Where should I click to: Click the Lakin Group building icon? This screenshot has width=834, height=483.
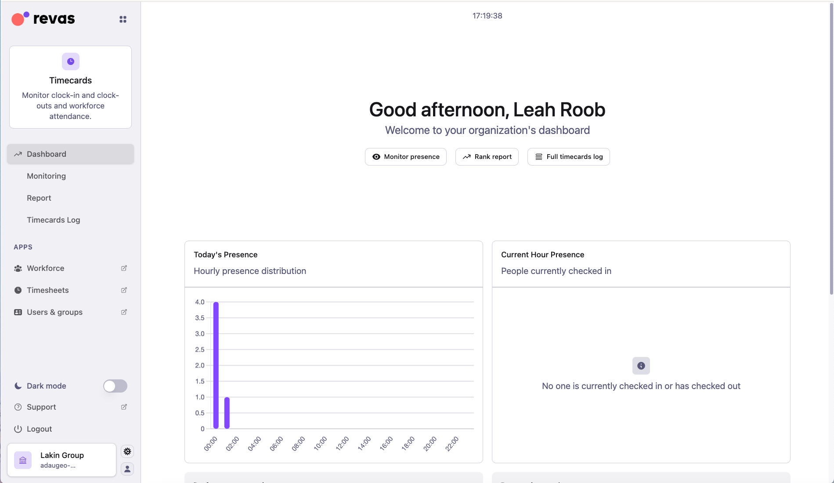tap(22, 460)
